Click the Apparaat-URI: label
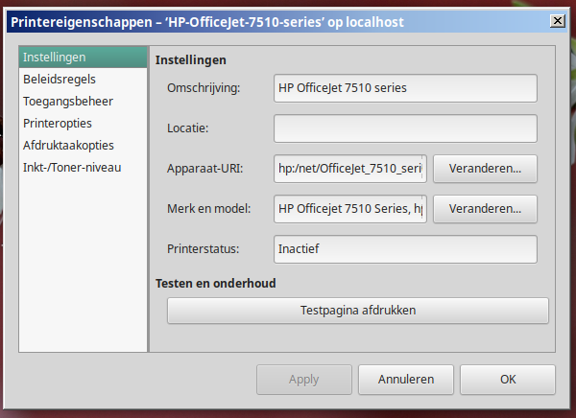Image resolution: width=576 pixels, height=418 pixels. point(205,169)
